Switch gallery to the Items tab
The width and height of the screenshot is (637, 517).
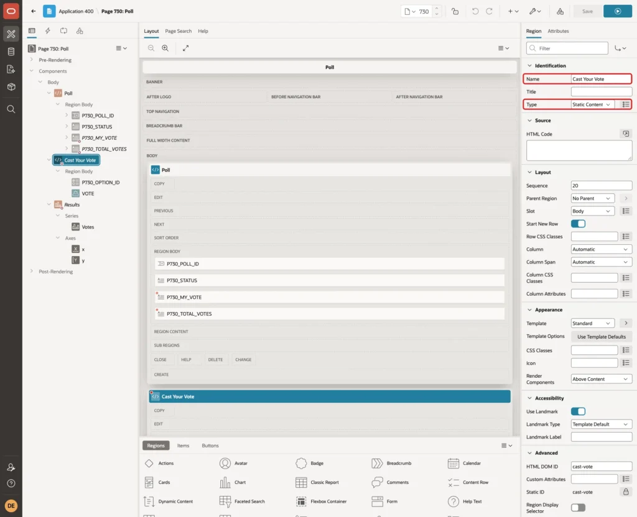184,446
